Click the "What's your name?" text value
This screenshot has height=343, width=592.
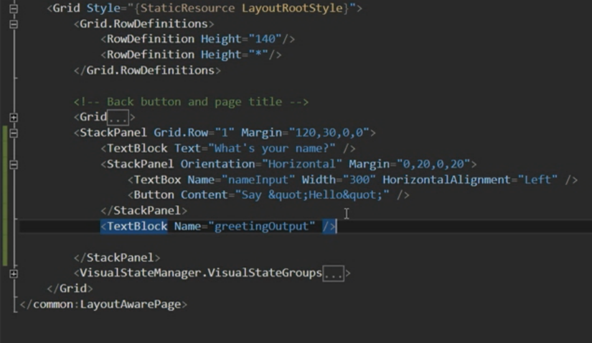271,149
